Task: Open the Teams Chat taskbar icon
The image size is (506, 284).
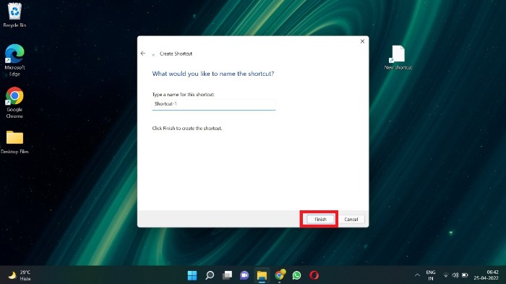Action: [244, 275]
